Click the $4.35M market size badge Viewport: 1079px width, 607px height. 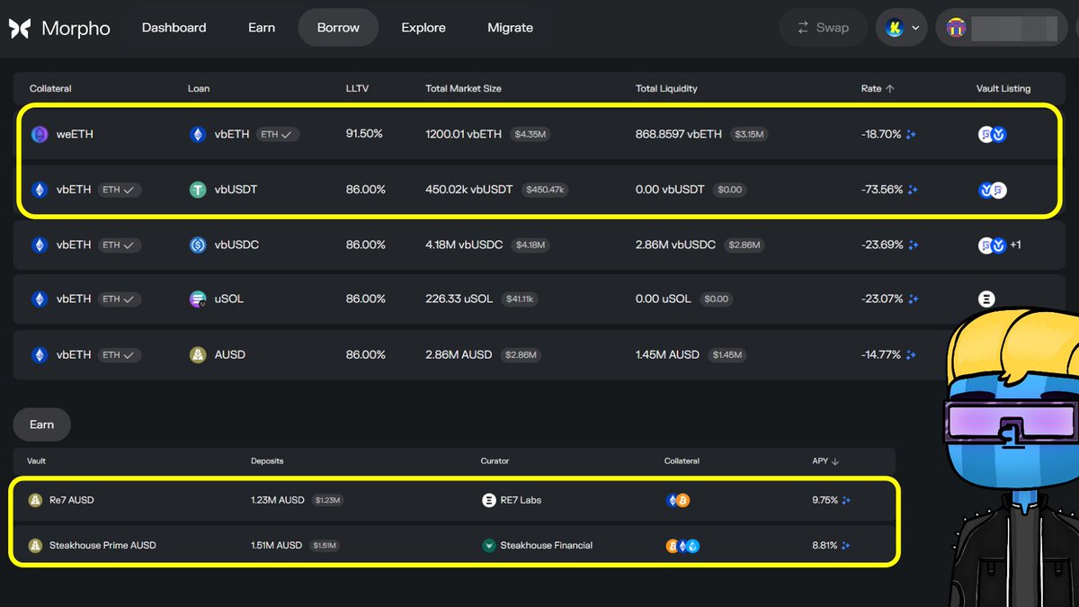(x=529, y=134)
